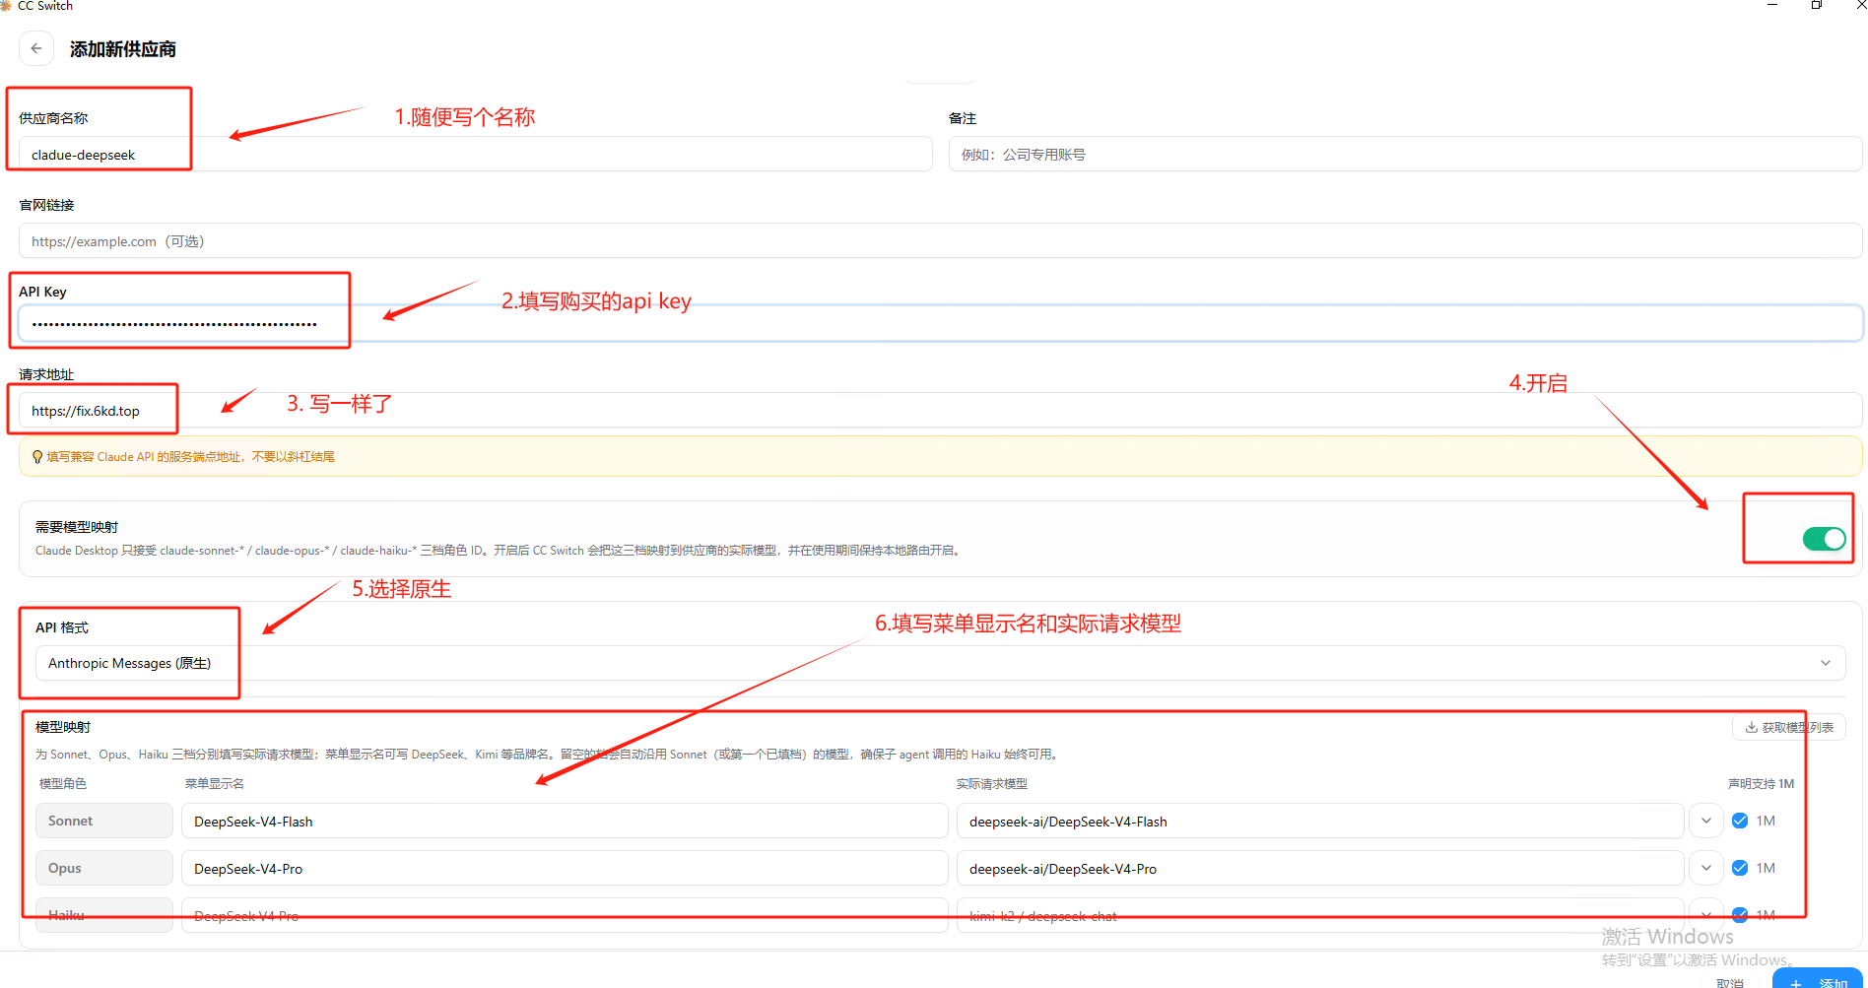Click the masked API Key field
This screenshot has height=988, width=1868.
(940, 323)
